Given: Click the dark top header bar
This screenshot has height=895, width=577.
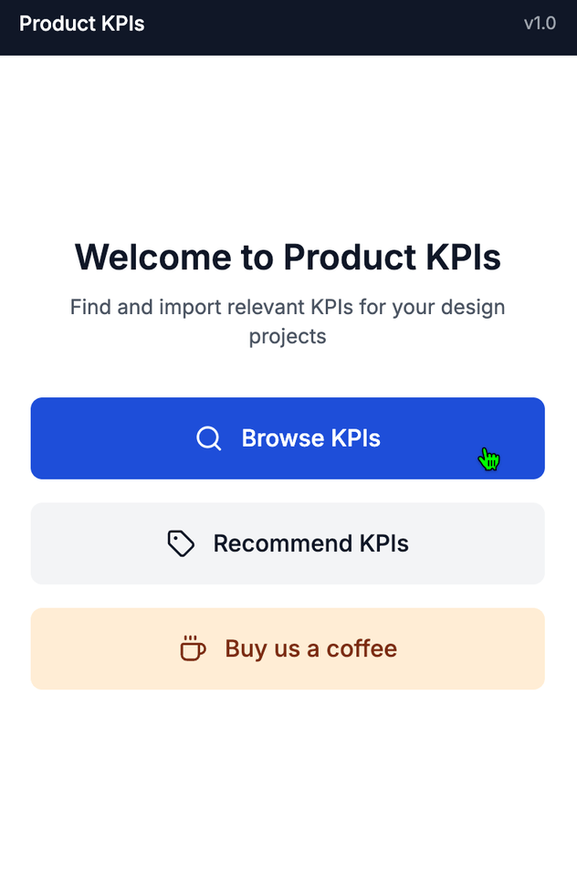Looking at the screenshot, I should pos(288,27).
